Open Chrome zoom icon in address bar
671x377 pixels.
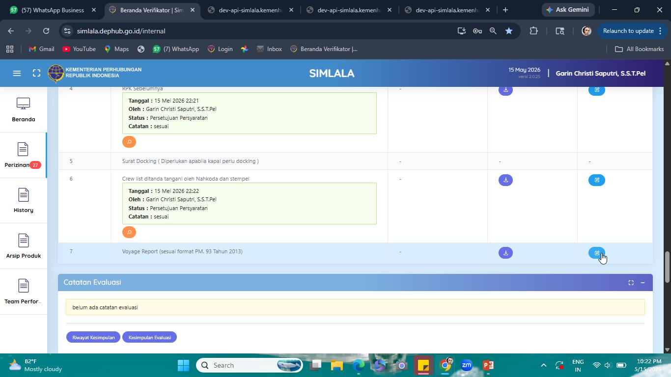[x=493, y=31]
